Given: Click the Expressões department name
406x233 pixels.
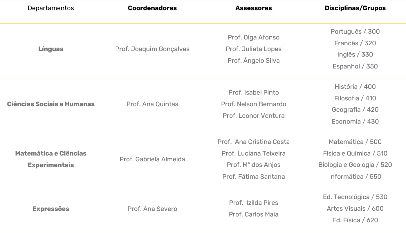Looking at the screenshot, I should 51,209.
